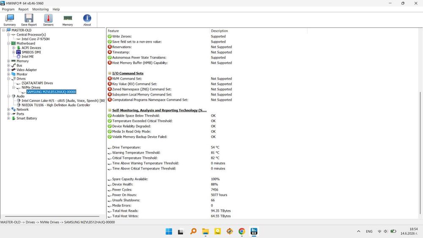
Task: Click the Network node icon
Action: click(14, 109)
